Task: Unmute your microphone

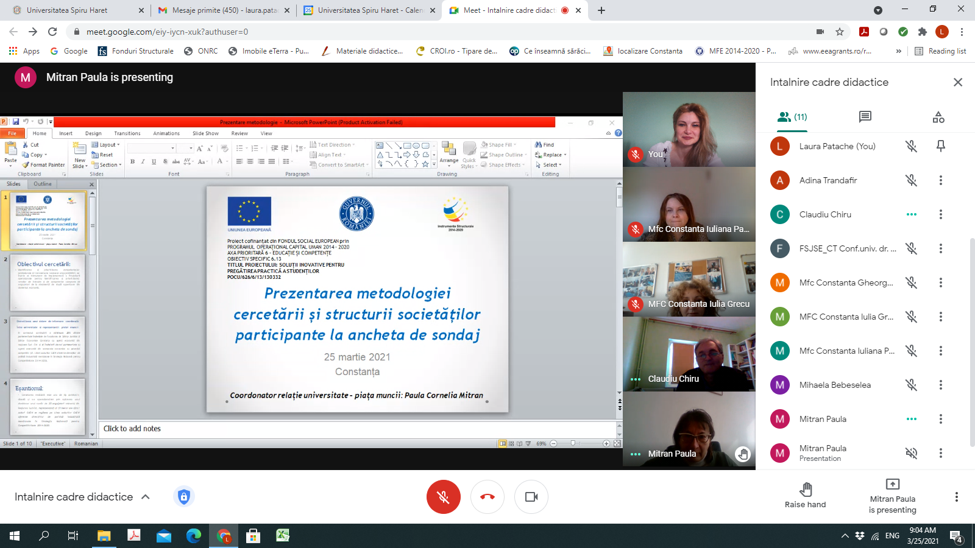Action: 443,497
